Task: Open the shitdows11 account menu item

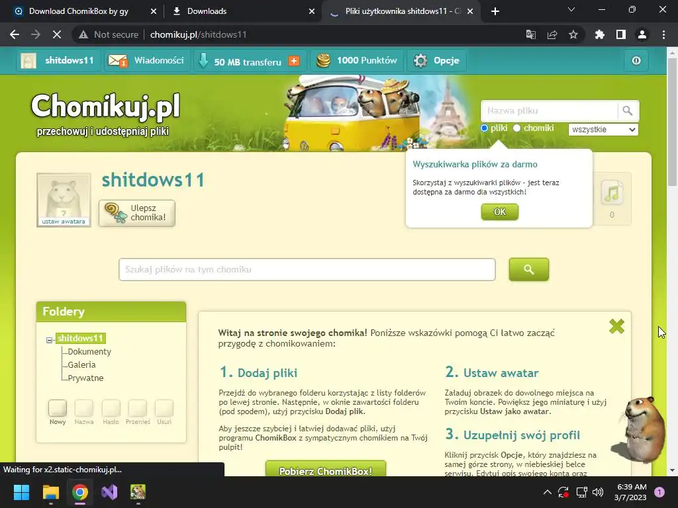Action: (58, 60)
